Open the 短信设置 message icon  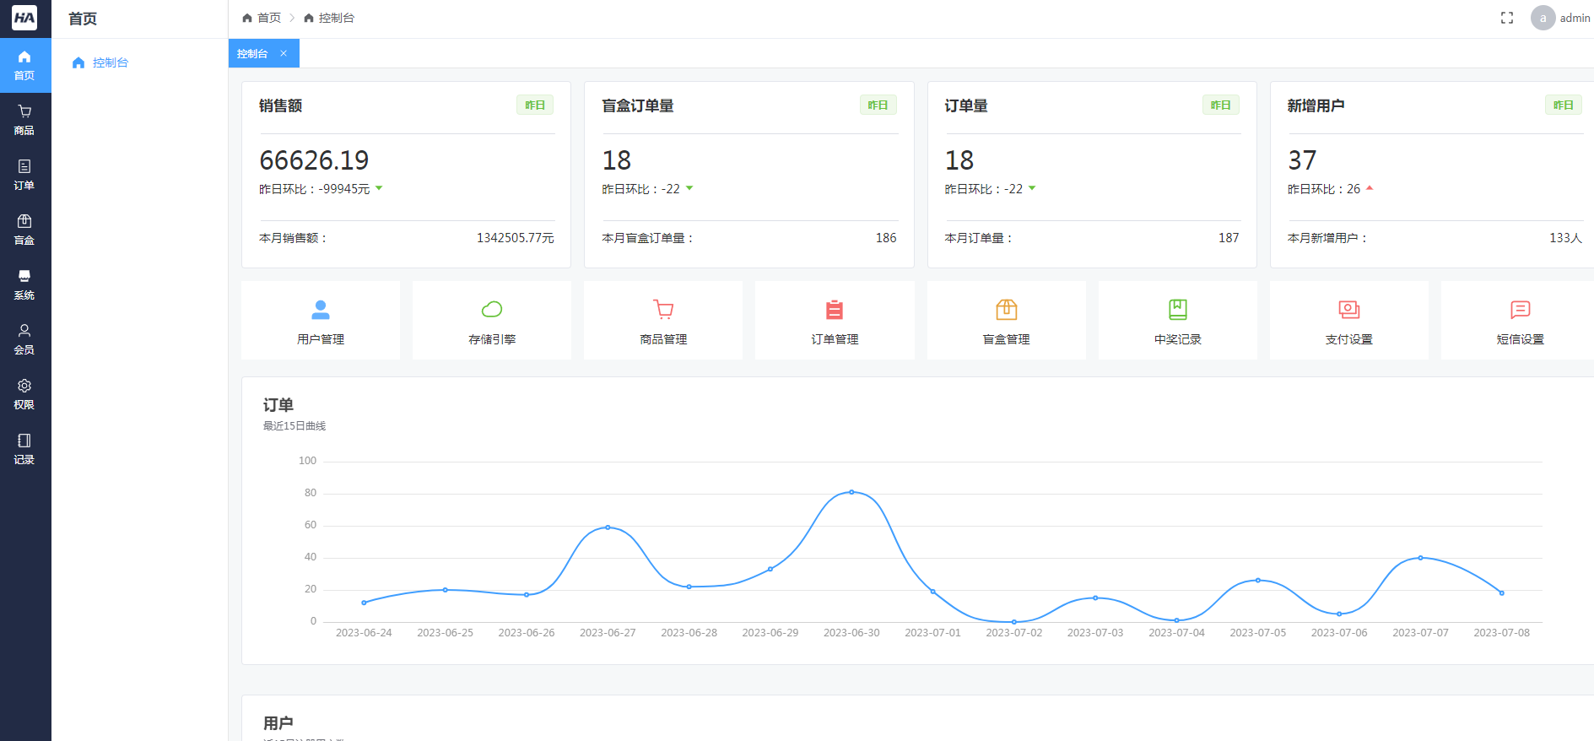tap(1520, 310)
